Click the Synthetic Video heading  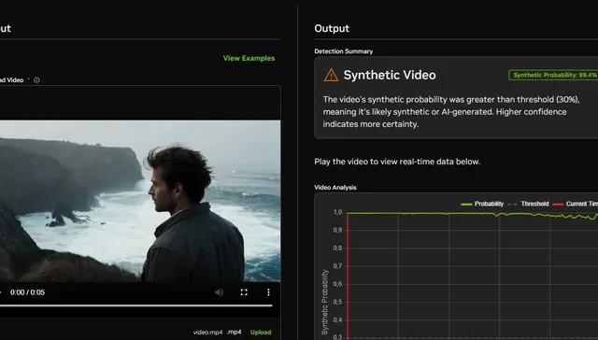(390, 75)
